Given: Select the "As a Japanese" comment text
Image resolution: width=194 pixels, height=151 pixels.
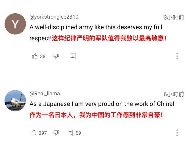Looking at the screenshot, I should coord(102,104).
